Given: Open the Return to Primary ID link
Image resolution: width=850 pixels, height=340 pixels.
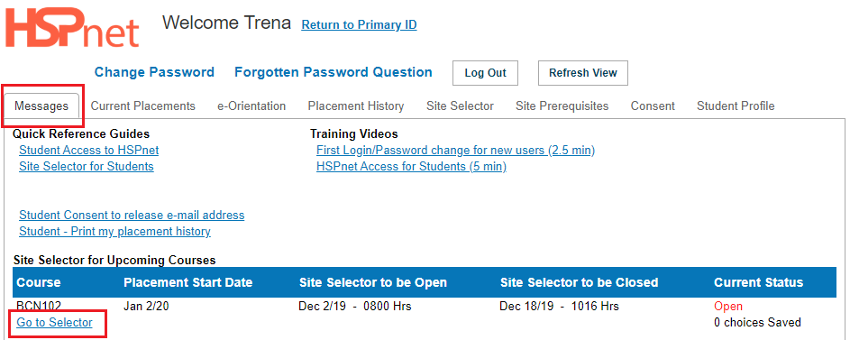Looking at the screenshot, I should [x=359, y=25].
